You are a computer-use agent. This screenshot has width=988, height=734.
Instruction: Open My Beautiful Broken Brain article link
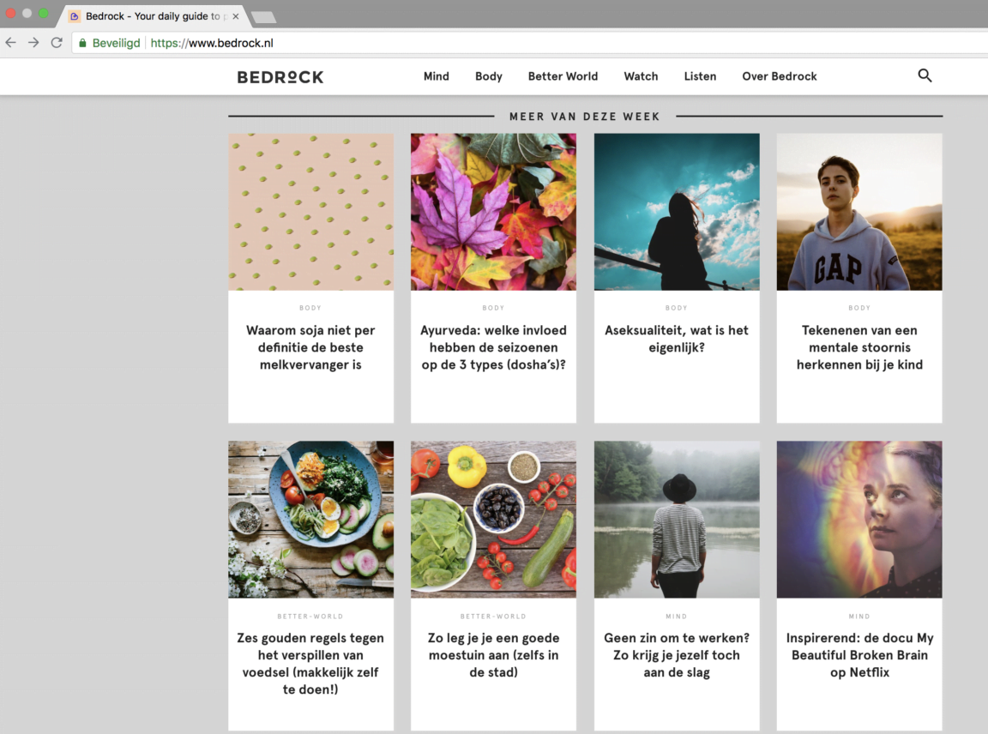(859, 655)
